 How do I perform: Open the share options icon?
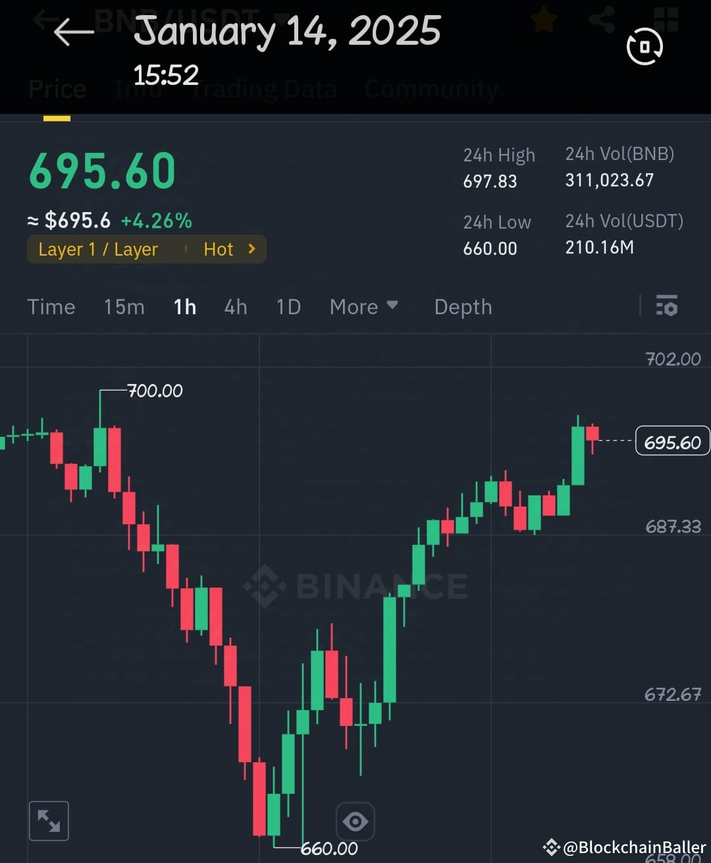click(602, 19)
